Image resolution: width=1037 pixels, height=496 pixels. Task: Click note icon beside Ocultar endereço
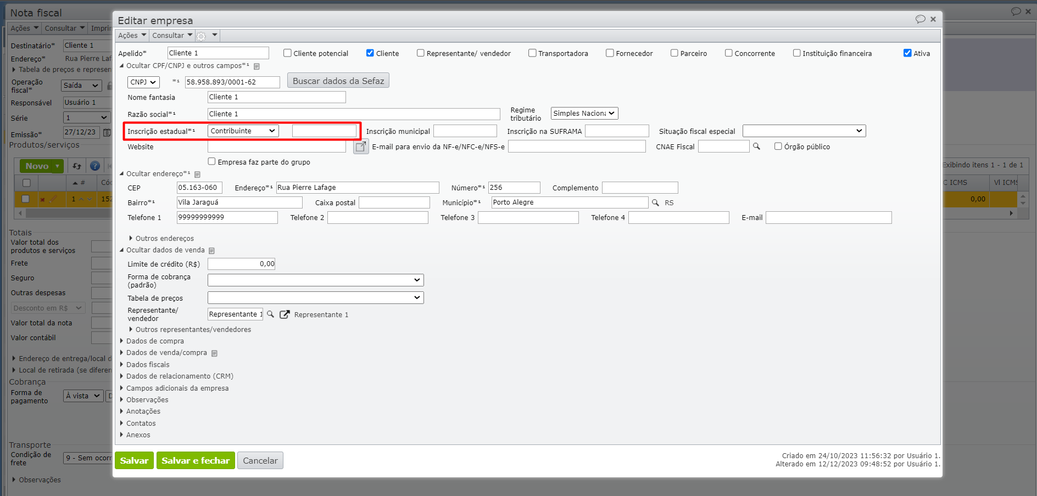(x=198, y=174)
